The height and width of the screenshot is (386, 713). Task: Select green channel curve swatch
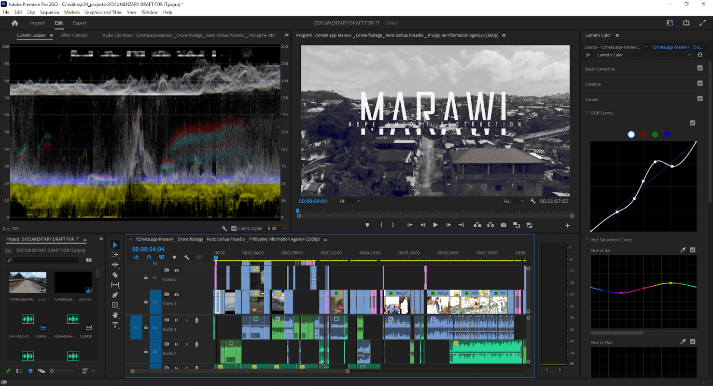(x=655, y=135)
